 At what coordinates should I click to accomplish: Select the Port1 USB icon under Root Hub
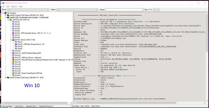point(13,22)
